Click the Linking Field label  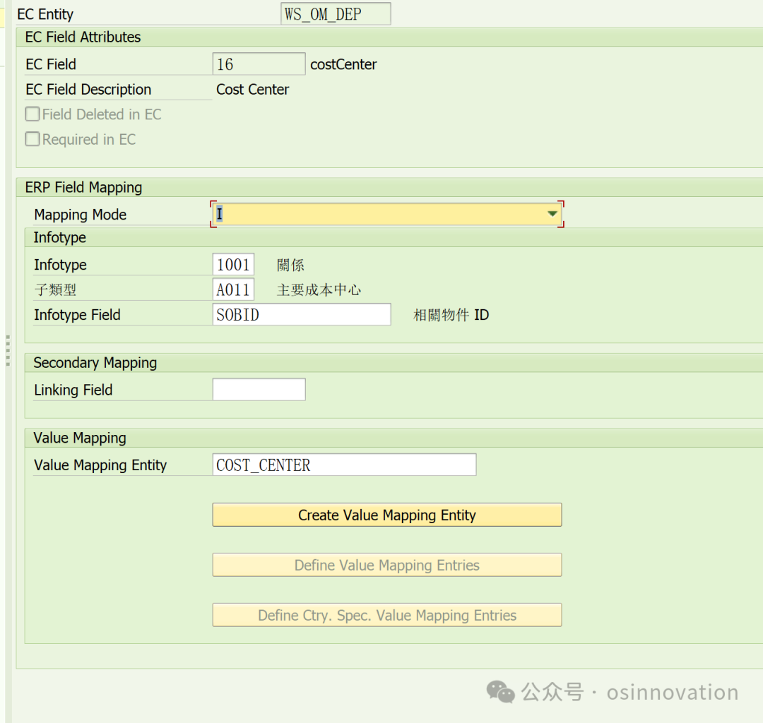73,390
